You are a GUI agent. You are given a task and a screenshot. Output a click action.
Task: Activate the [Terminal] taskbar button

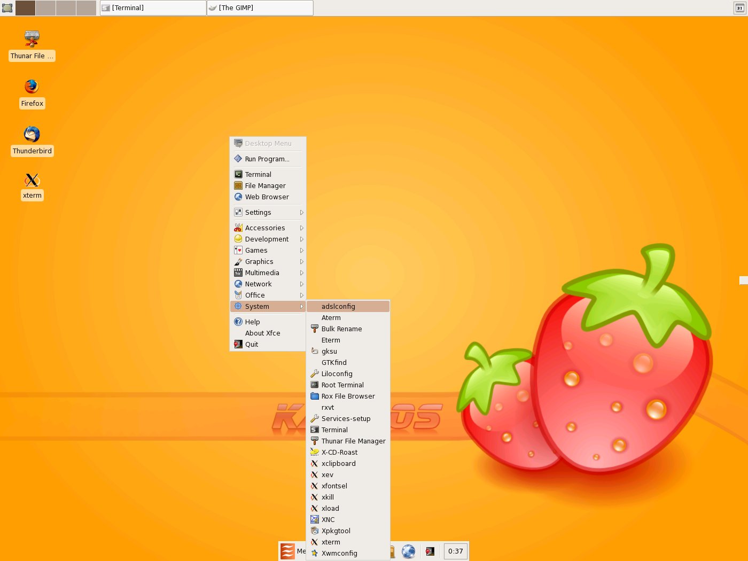(x=153, y=8)
